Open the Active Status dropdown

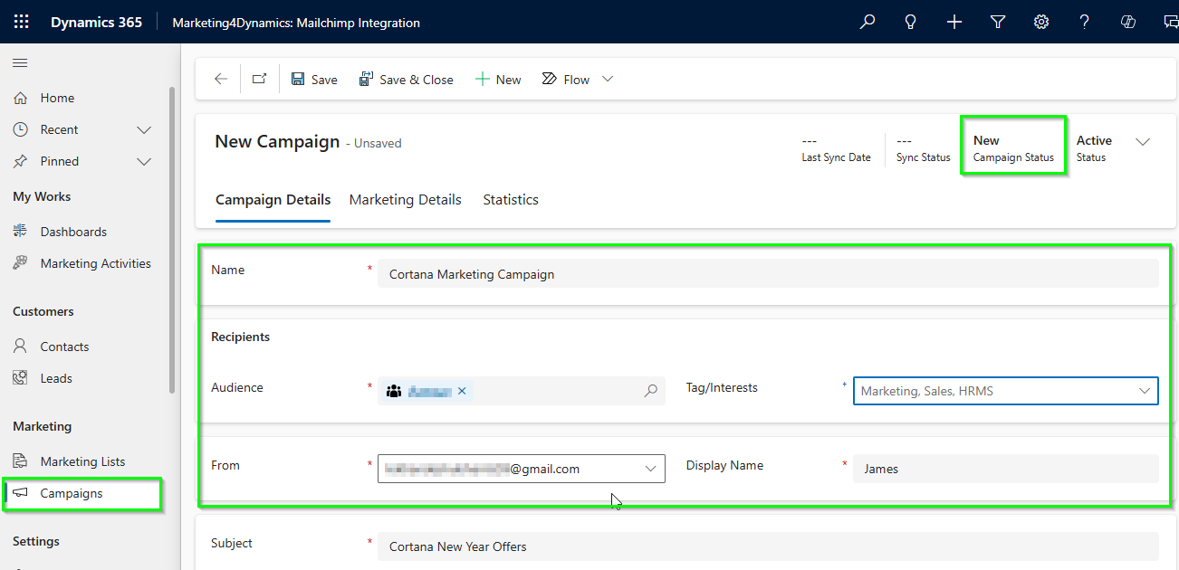1143,142
